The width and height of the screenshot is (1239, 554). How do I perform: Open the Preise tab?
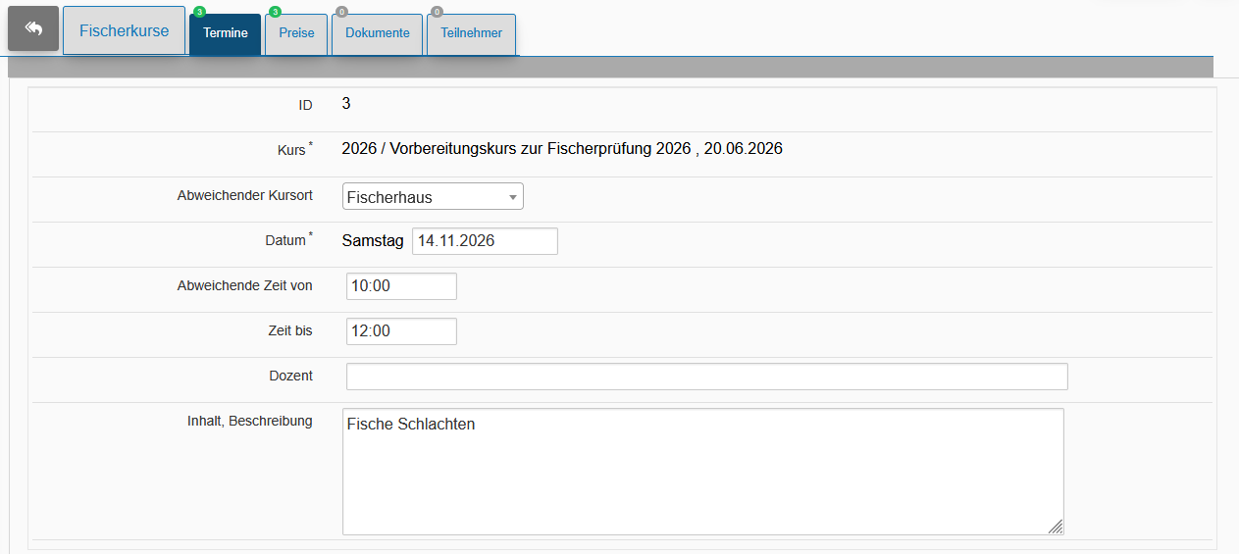(x=296, y=33)
